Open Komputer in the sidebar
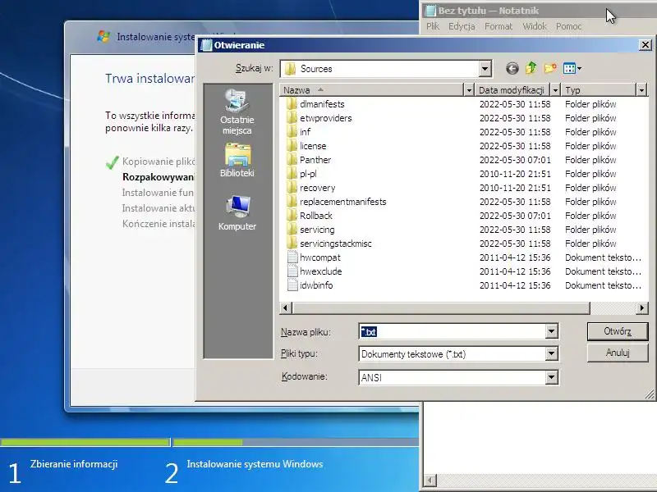The image size is (657, 492). pos(237,213)
